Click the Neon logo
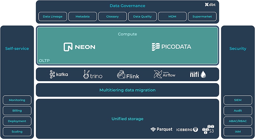Viewport: 255px width, 139px height. click(x=79, y=47)
